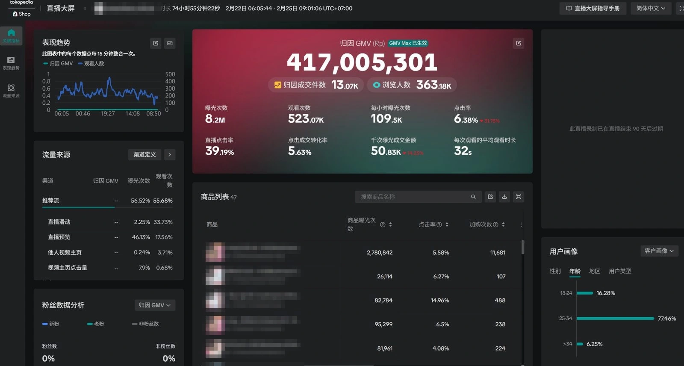Screen dimensions: 684x366
Task: Click 点击成交转化率 5.63% metric
Action: pyautogui.click(x=308, y=147)
